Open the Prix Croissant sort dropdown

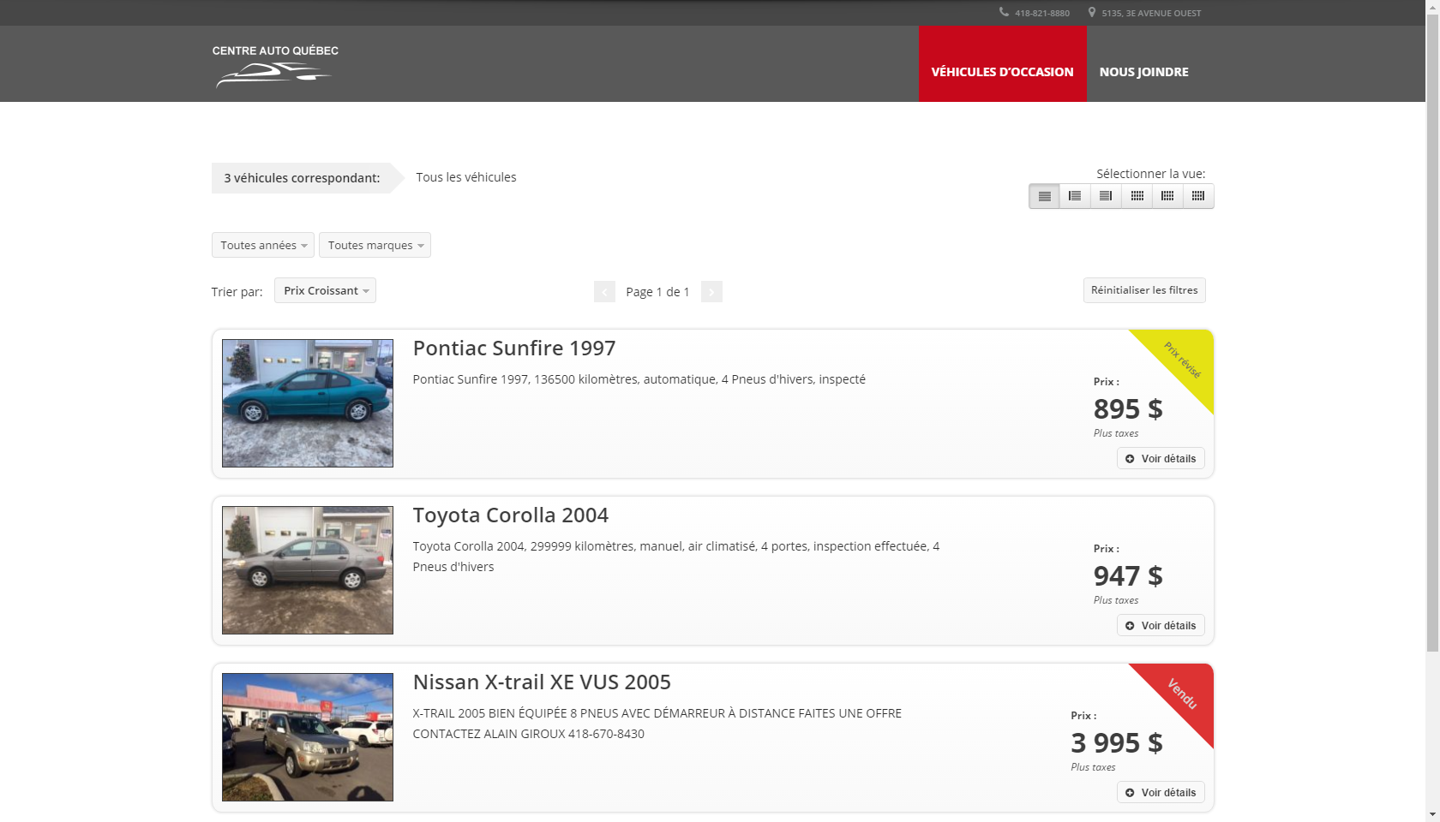pyautogui.click(x=325, y=290)
